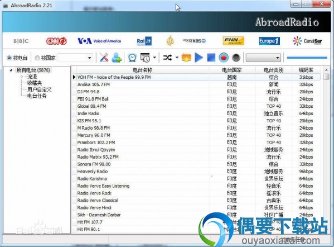Click the dark speaker mute icon
334x247 pixels.
point(236,58)
